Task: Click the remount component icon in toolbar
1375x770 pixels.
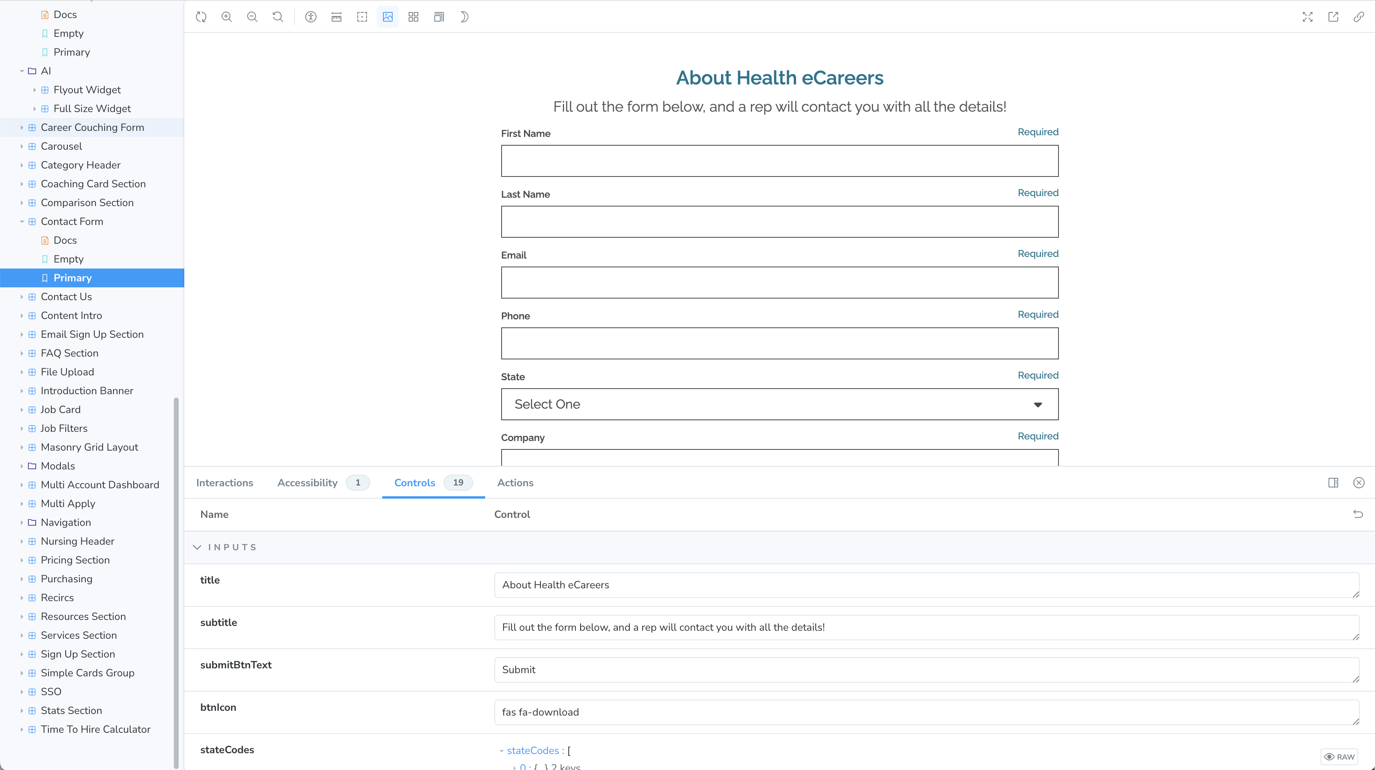Action: click(201, 17)
